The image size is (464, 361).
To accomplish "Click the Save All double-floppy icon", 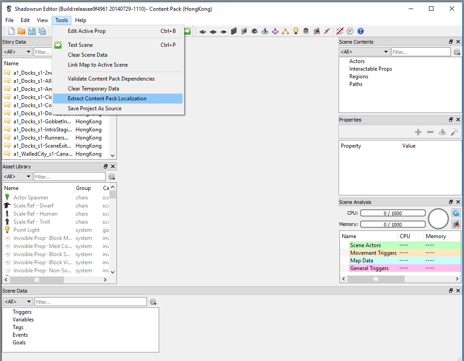I will pos(42,31).
